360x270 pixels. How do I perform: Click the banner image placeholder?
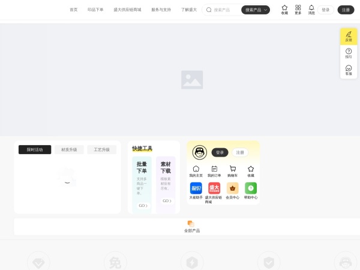pyautogui.click(x=192, y=80)
